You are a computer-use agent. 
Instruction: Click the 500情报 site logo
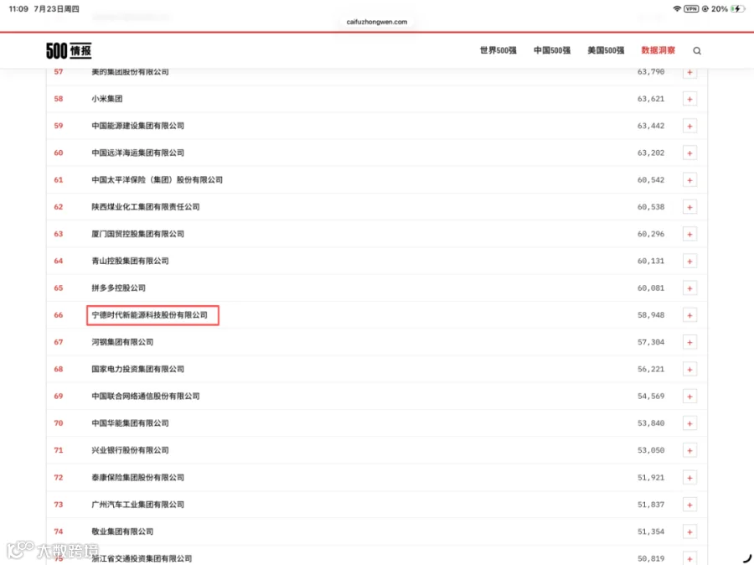69,50
